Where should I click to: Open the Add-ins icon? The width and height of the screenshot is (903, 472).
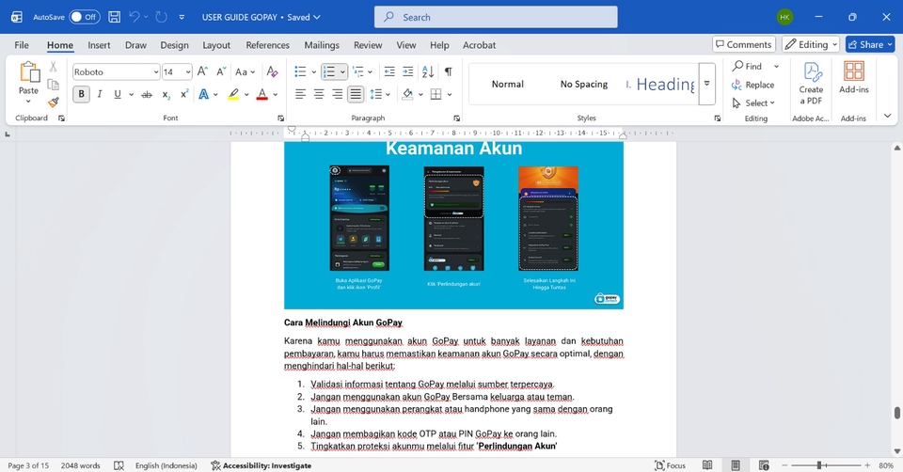pyautogui.click(x=853, y=81)
